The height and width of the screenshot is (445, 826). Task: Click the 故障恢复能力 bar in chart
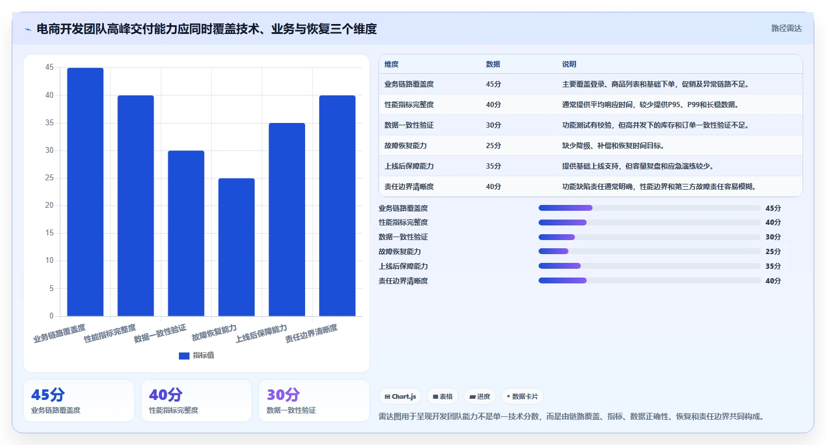(x=236, y=247)
